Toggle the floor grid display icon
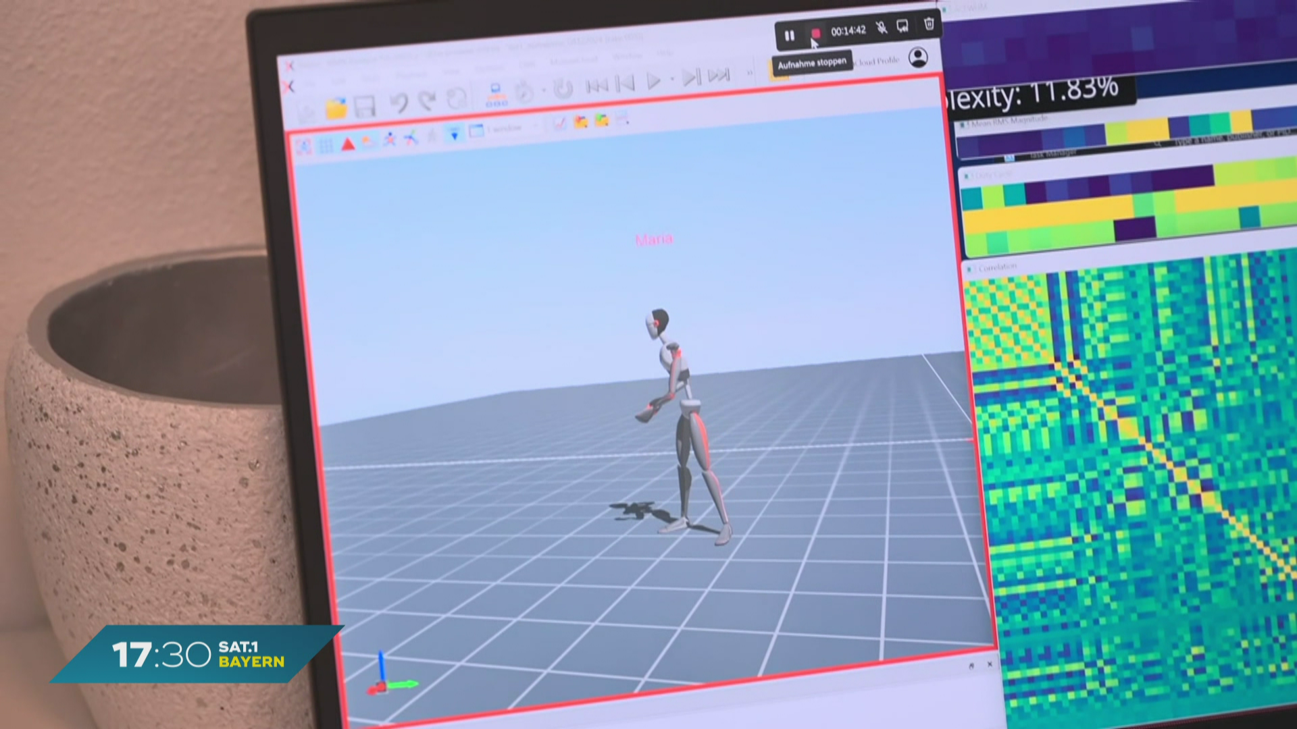 coord(326,145)
